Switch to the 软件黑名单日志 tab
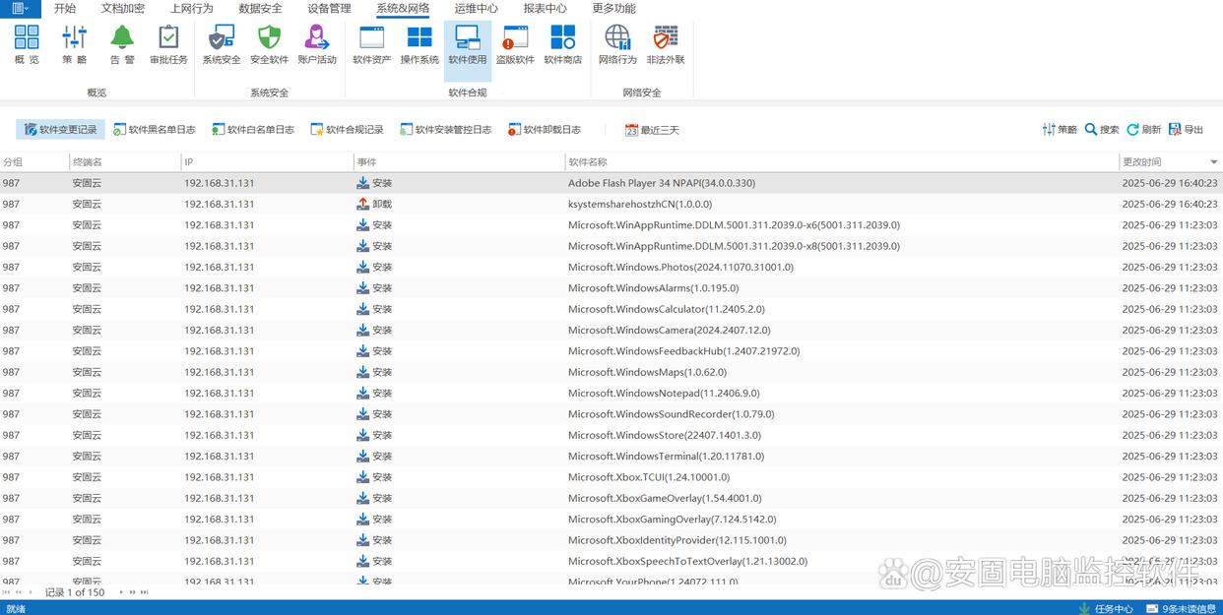This screenshot has width=1223, height=615. [x=155, y=130]
